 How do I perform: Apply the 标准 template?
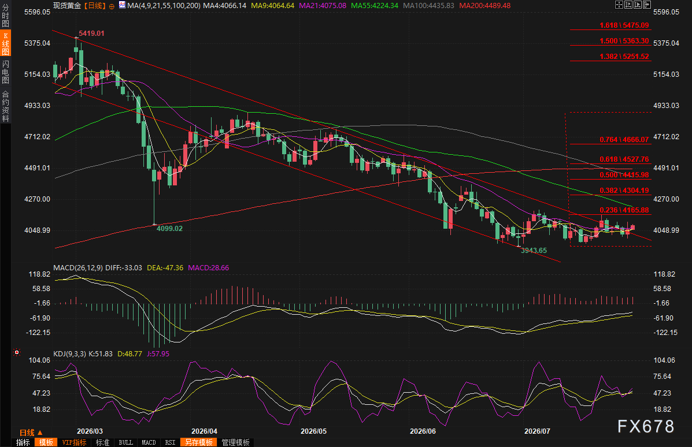coord(102,442)
